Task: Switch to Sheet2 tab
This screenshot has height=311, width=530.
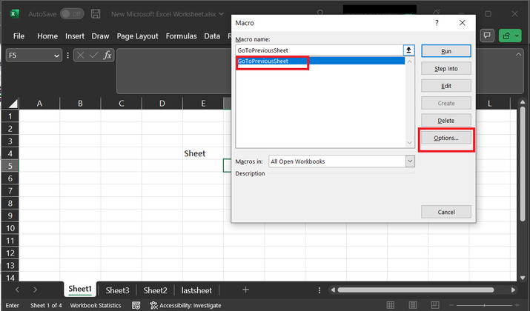Action: 155,290
